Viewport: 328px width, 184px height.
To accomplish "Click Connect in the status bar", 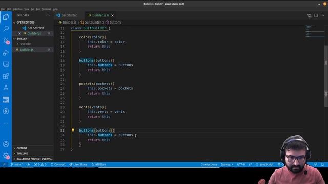I will pyautogui.click(x=58, y=165).
